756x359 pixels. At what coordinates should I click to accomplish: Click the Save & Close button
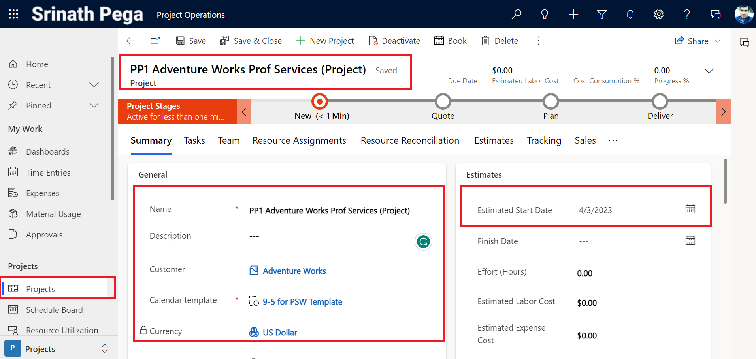click(251, 41)
